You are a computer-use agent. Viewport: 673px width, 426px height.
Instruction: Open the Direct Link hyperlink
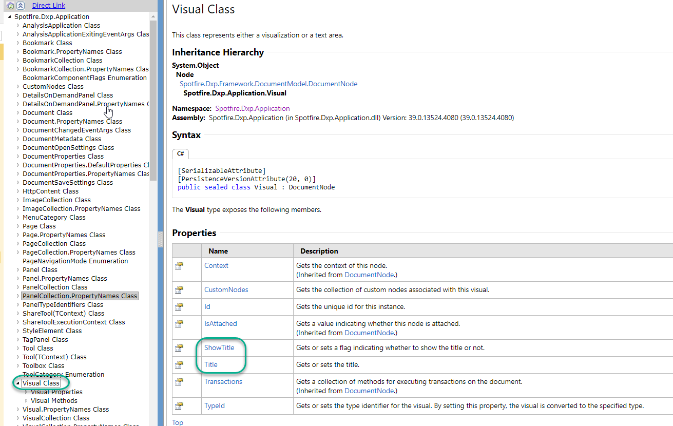[49, 6]
